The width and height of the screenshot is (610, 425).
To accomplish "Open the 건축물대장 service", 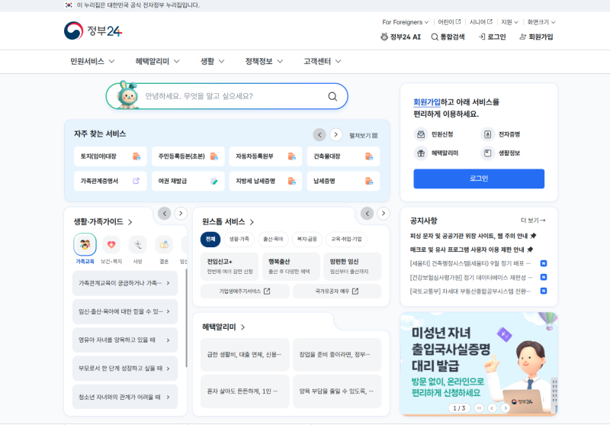I will click(x=343, y=156).
